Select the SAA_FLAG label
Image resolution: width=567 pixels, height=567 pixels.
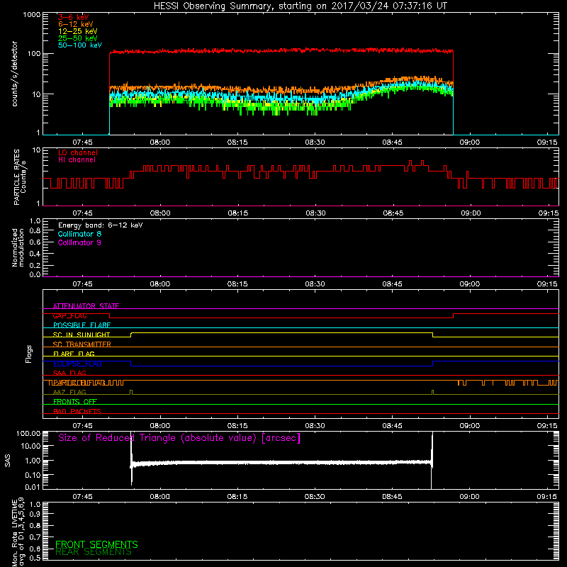tap(69, 373)
